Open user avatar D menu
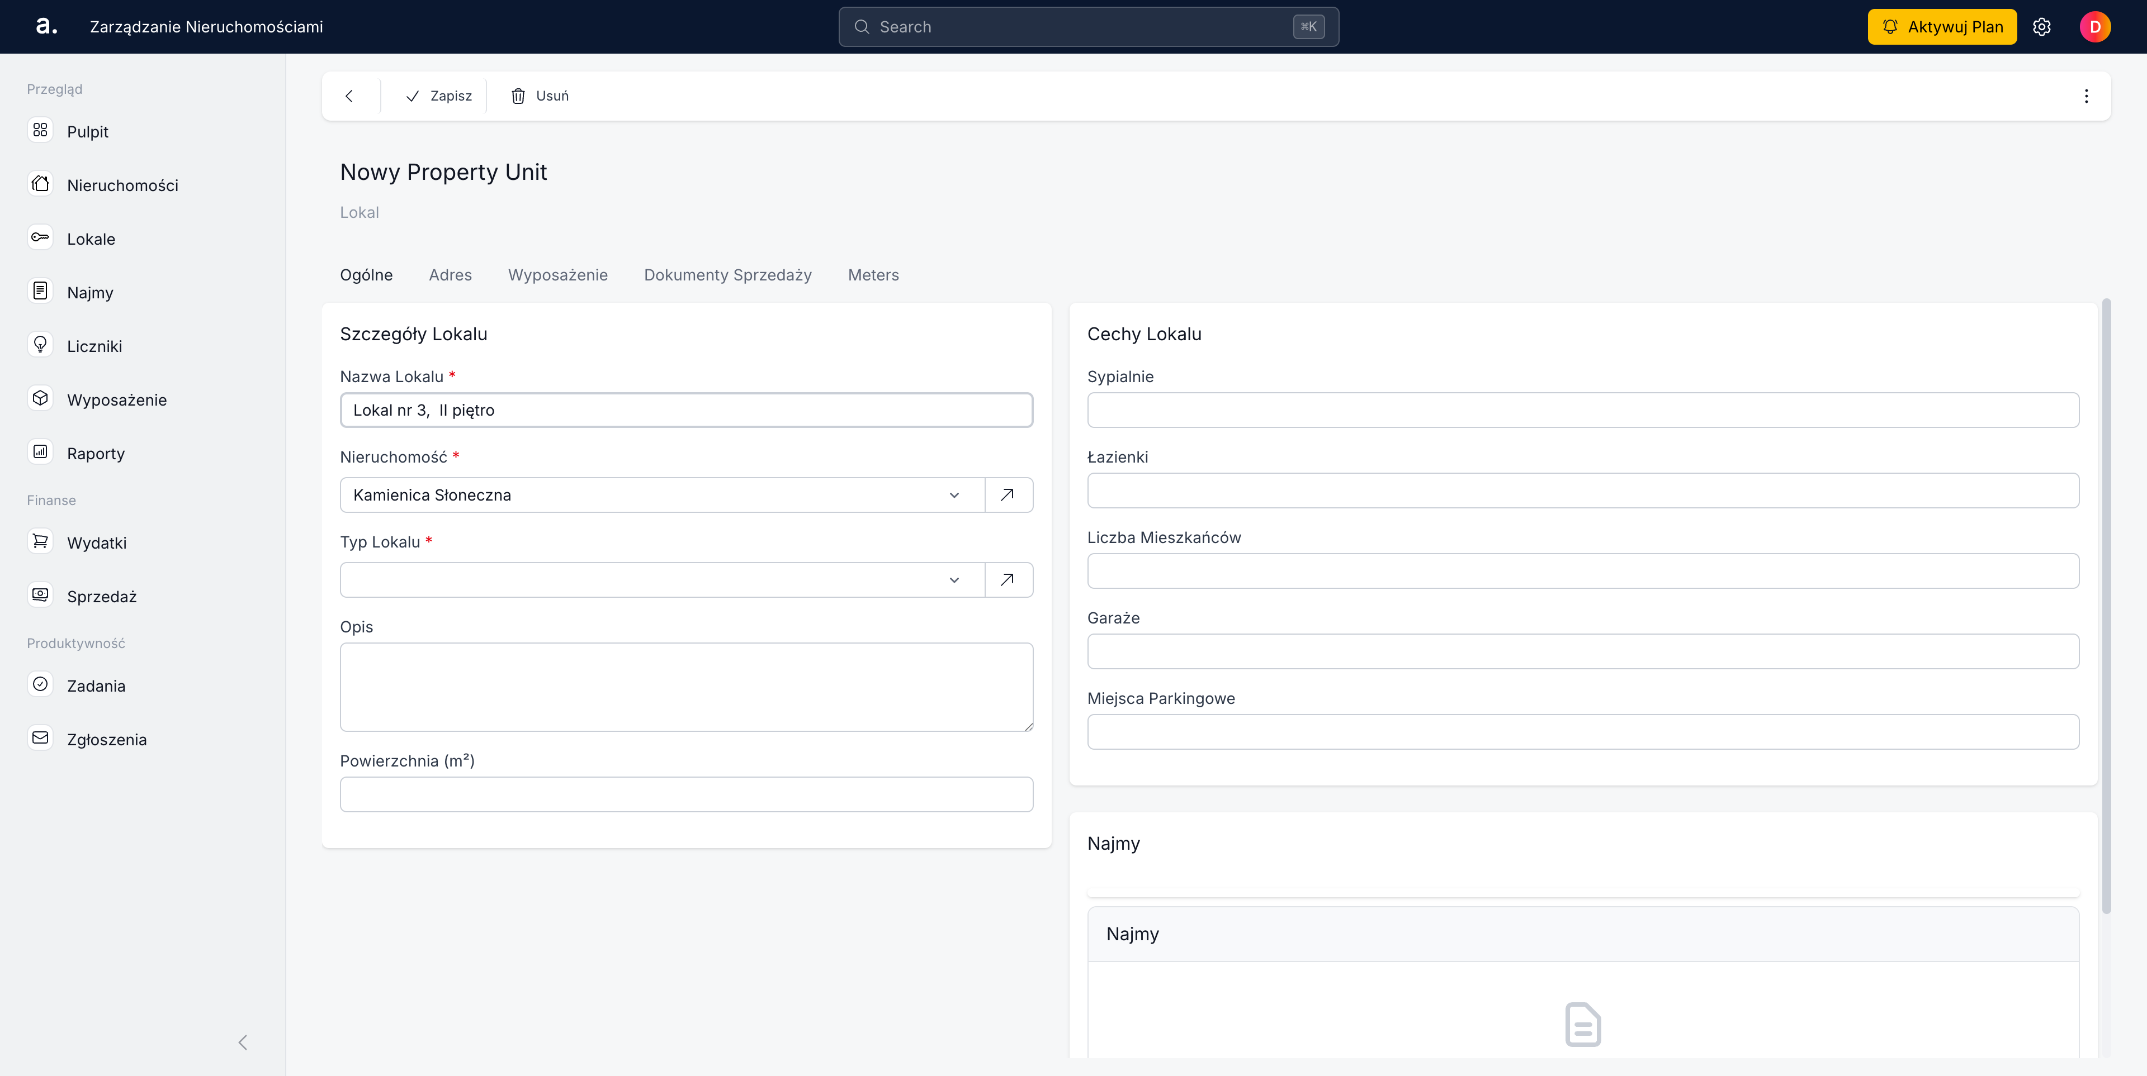This screenshot has width=2147, height=1076. [x=2096, y=27]
